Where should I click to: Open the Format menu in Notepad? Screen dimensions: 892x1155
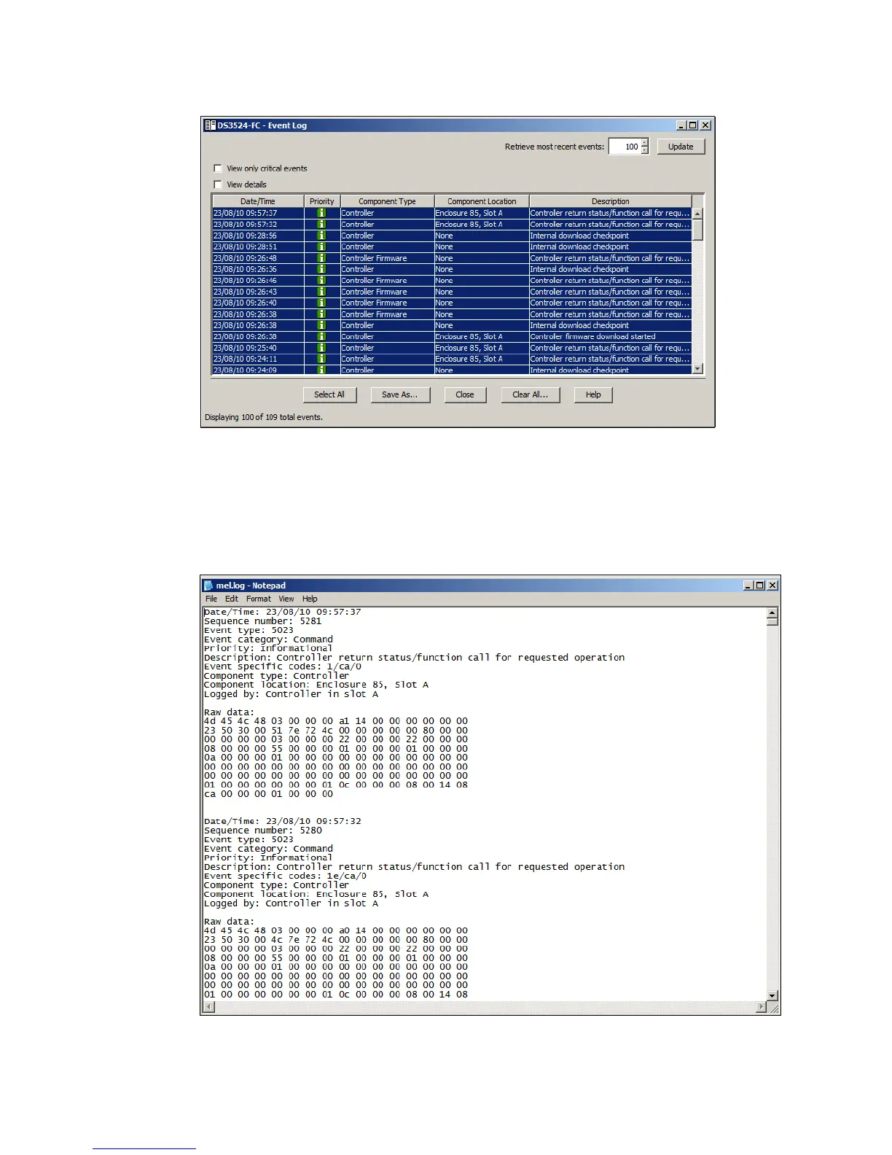coord(259,599)
